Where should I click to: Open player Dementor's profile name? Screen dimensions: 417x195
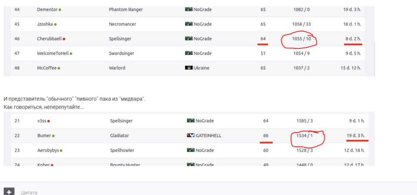[47, 10]
